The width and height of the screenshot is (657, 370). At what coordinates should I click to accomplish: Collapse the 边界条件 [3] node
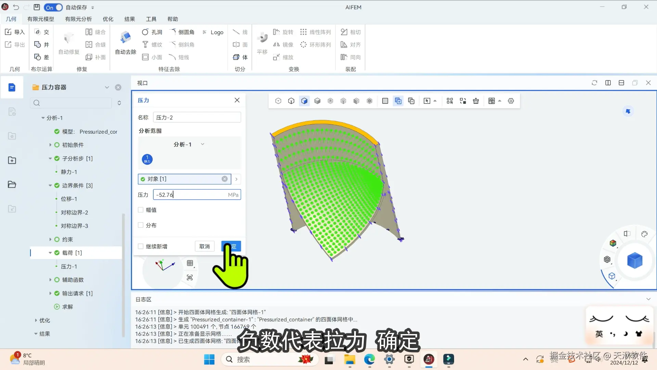click(50, 185)
